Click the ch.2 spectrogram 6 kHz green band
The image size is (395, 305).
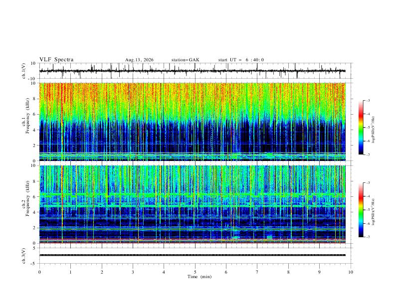pyautogui.click(x=193, y=195)
